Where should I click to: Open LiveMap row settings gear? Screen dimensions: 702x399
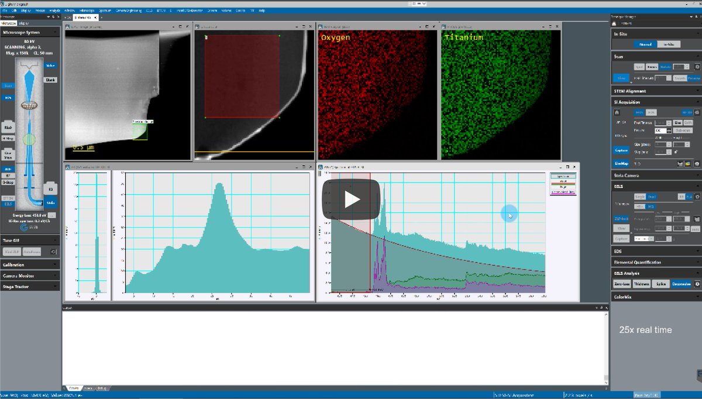point(697,164)
